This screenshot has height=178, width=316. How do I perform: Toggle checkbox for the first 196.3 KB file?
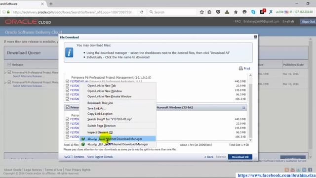coord(67,99)
